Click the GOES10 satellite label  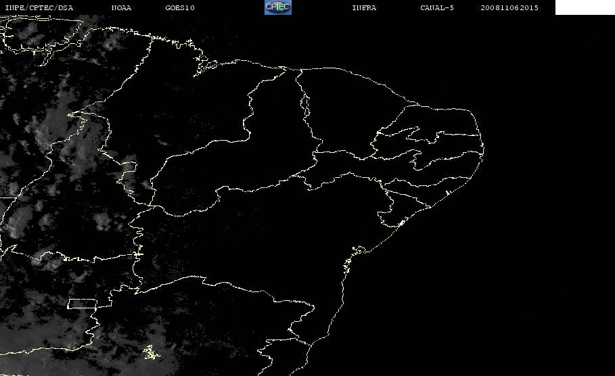click(180, 7)
